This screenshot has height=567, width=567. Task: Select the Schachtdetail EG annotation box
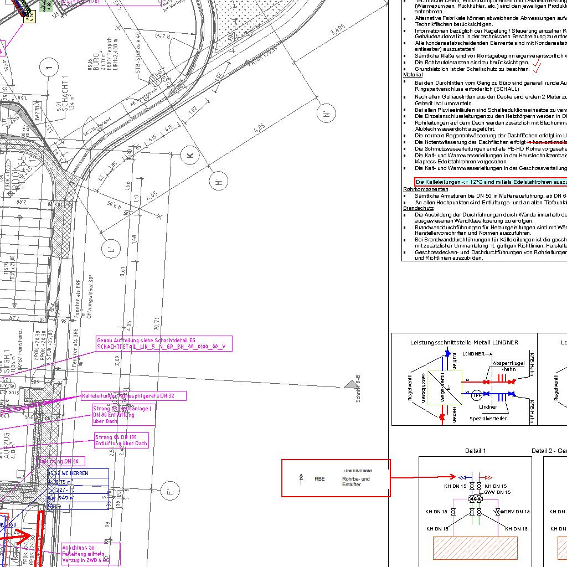point(163,343)
